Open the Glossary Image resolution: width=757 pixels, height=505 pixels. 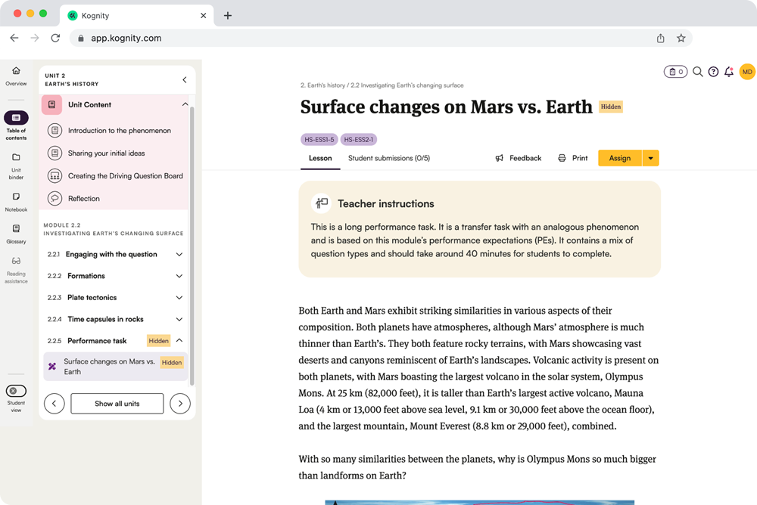click(16, 232)
